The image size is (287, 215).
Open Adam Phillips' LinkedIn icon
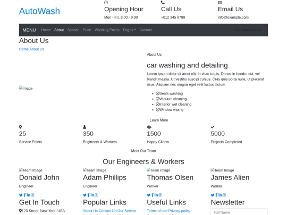click(92, 195)
